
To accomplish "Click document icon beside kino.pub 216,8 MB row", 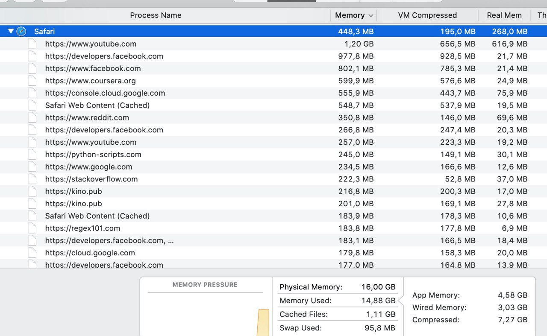I will point(32,191).
